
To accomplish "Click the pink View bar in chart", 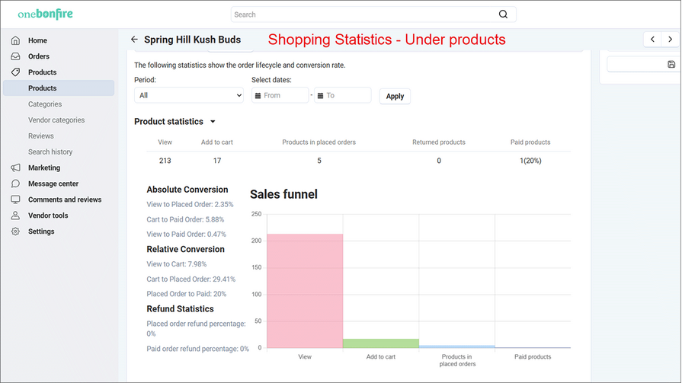I will pos(304,291).
